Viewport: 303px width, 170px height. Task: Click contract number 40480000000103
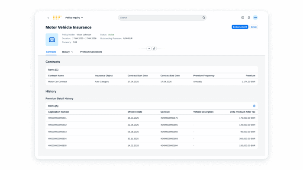[169, 139]
